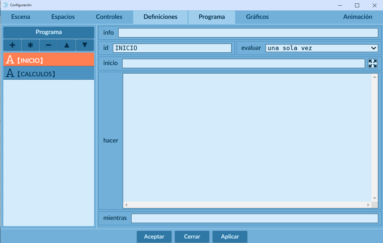
Task: Open the Gráficos tab
Action: [x=257, y=17]
